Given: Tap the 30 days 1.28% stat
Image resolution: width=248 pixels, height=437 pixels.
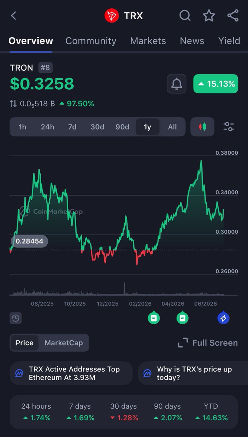Looking at the screenshot, I should 124,412.
